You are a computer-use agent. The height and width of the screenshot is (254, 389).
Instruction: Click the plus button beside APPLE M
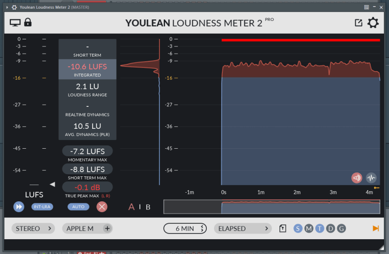pyautogui.click(x=107, y=228)
